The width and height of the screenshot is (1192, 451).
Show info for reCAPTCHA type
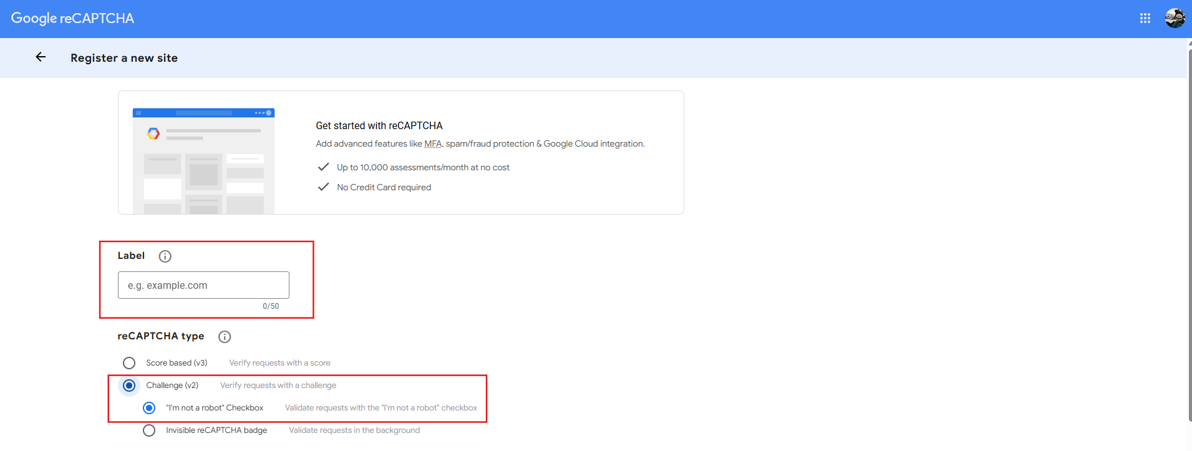coord(225,337)
